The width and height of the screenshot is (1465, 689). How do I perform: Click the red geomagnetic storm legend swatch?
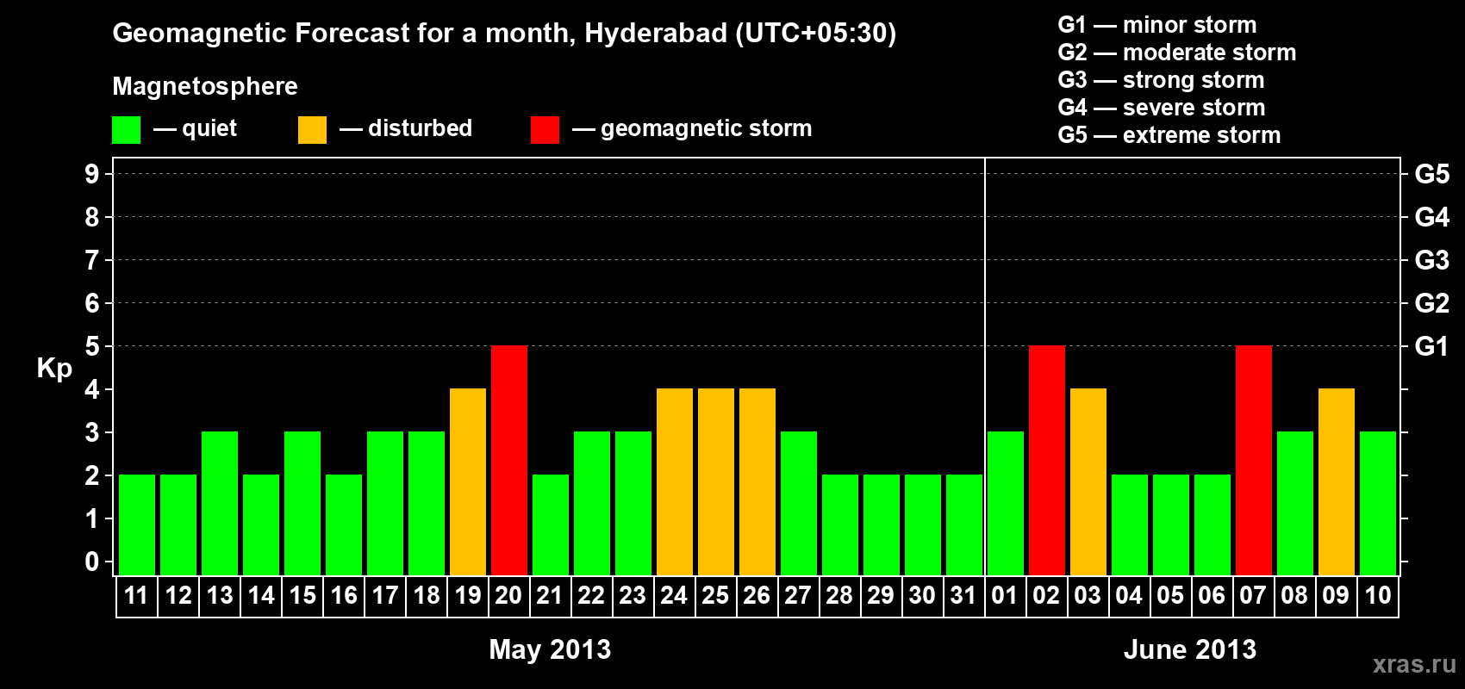coord(545,130)
